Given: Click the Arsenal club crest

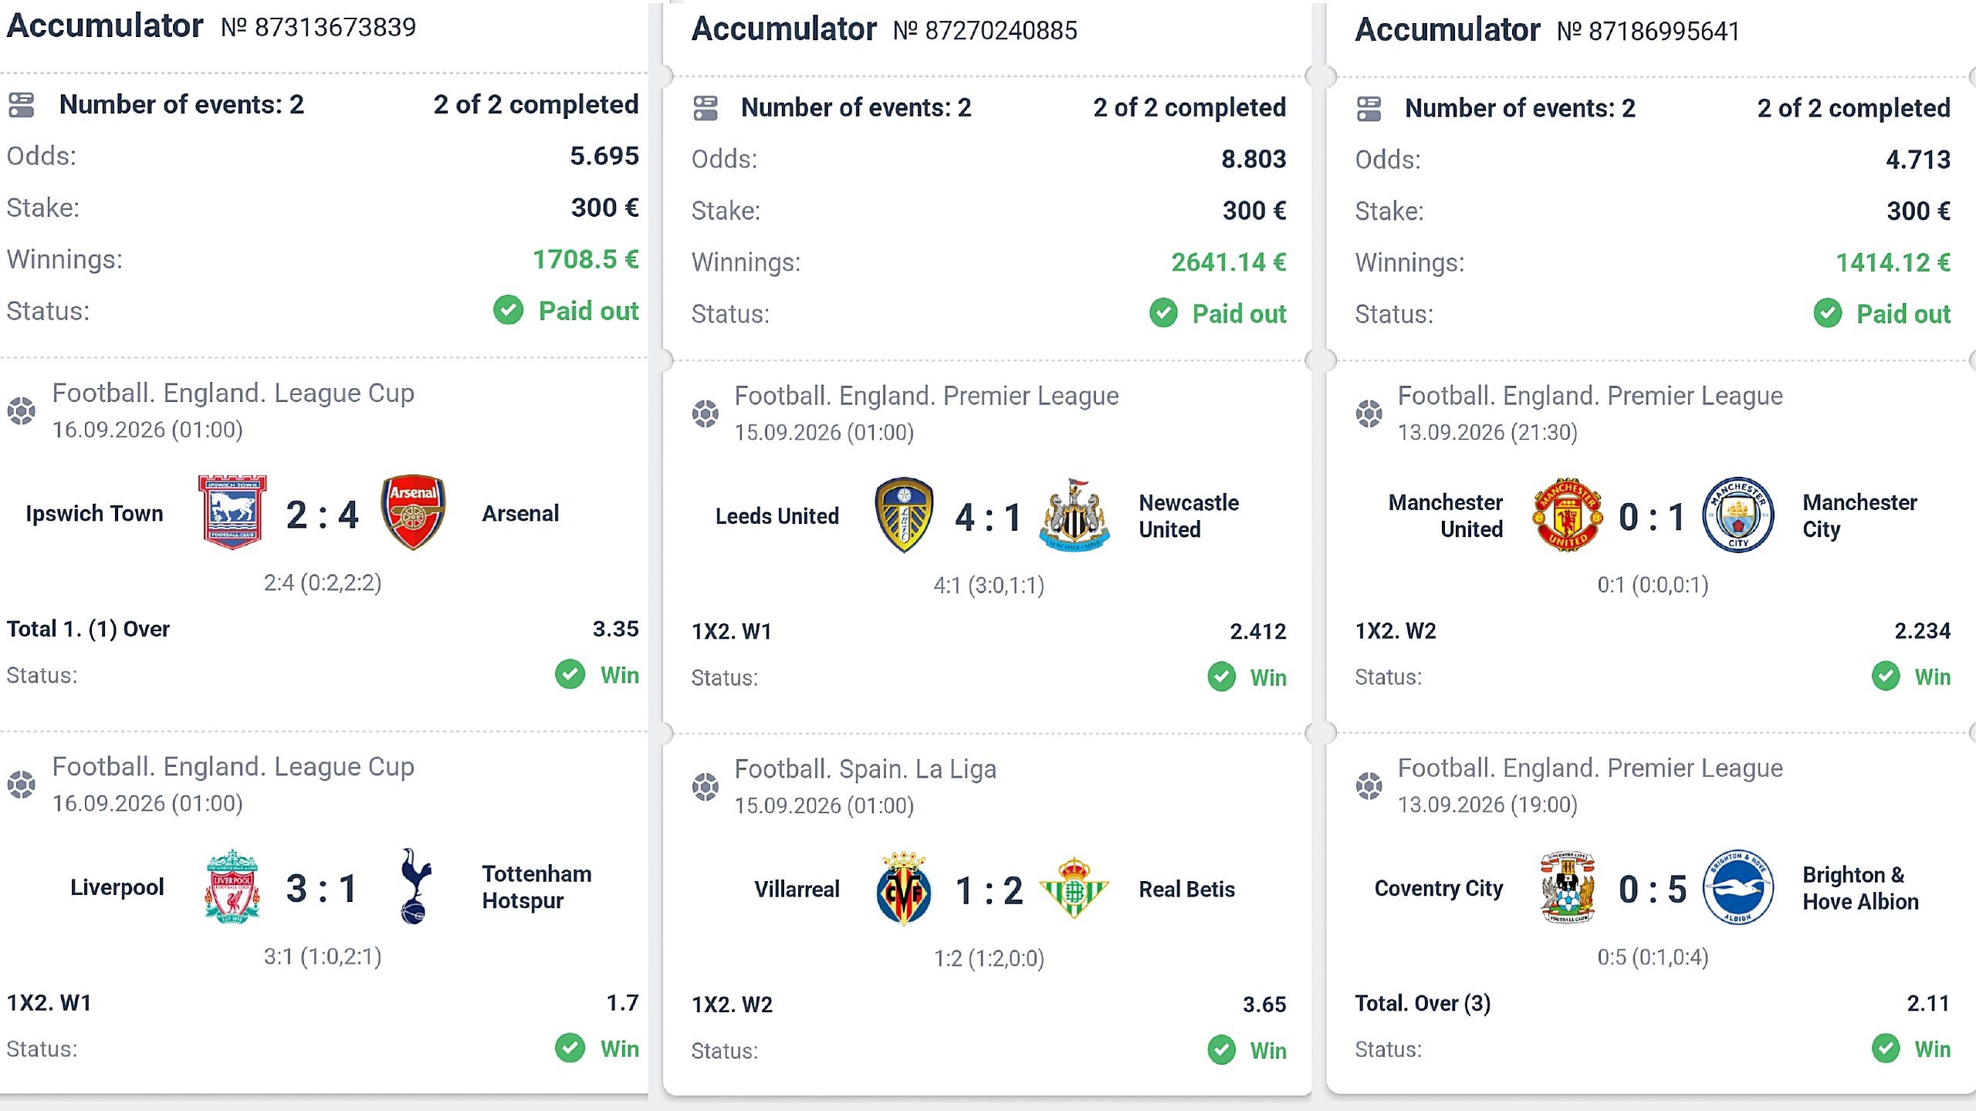Looking at the screenshot, I should click(413, 512).
